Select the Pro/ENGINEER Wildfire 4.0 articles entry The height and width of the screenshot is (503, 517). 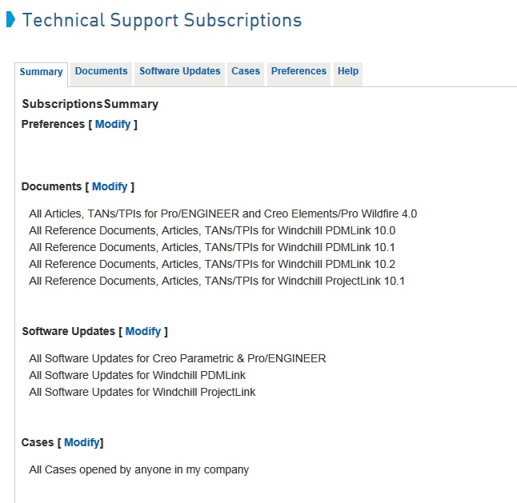click(222, 214)
